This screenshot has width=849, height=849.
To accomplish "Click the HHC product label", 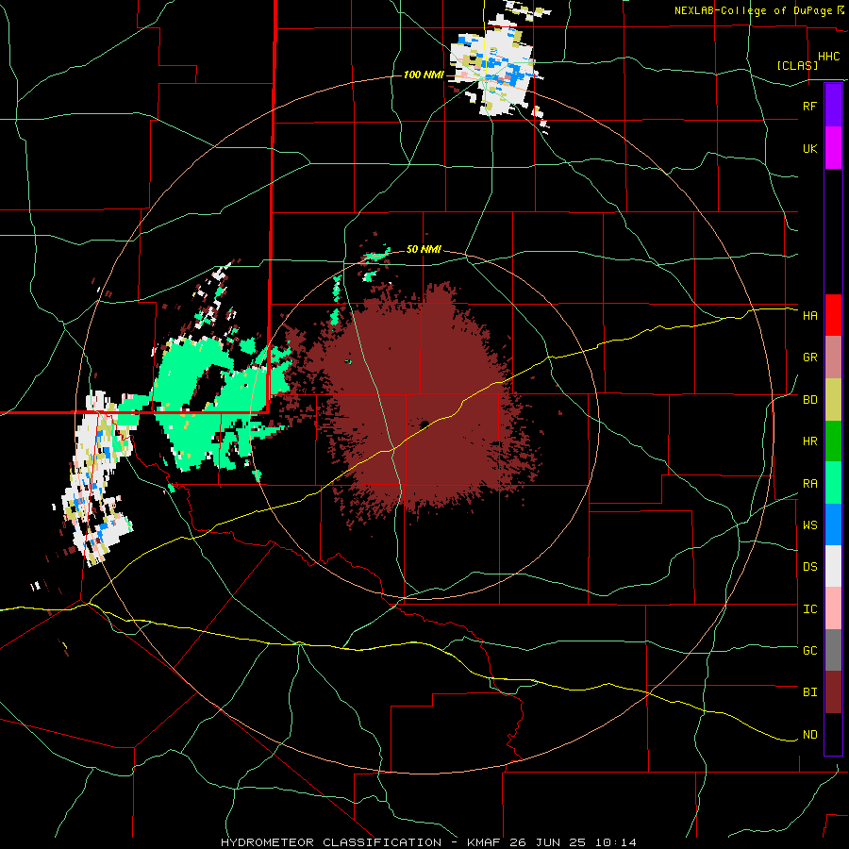I will click(828, 57).
